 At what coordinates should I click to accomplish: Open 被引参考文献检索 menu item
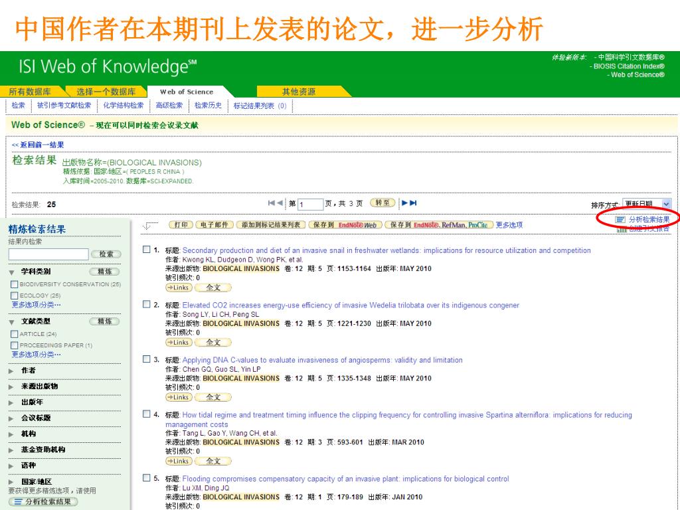click(64, 106)
